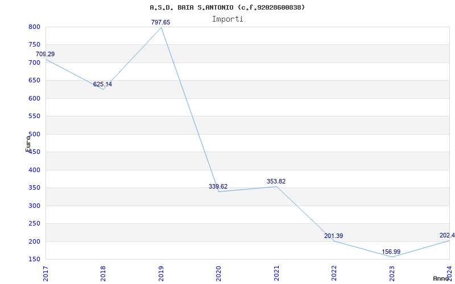The height and width of the screenshot is (284, 455).
Task: Click x-axis year 2018
Action: 103,274
